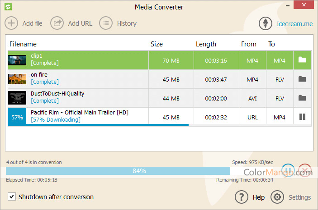Pause the Pacific Rim trailer download
Screen dimensions: 318x210
[302, 117]
